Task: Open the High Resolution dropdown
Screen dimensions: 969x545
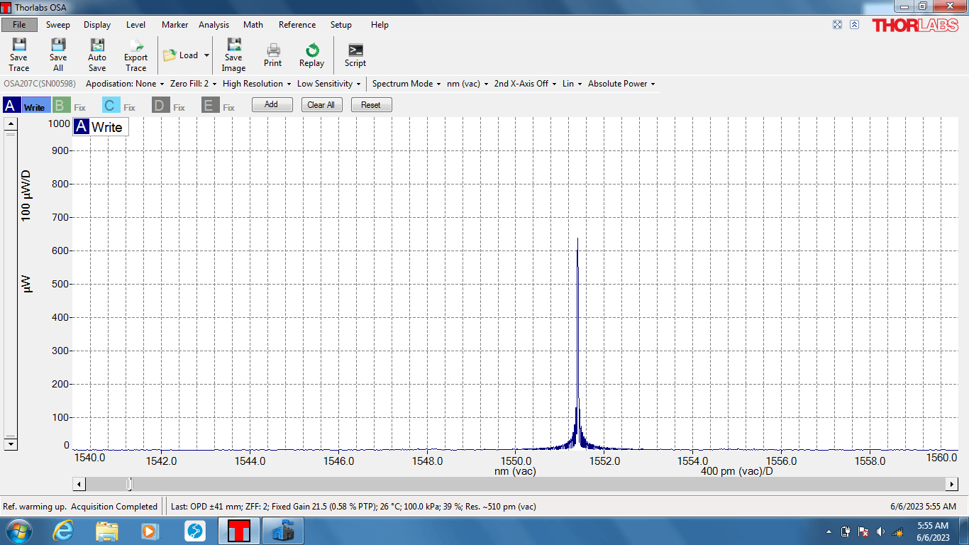Action: click(x=257, y=84)
